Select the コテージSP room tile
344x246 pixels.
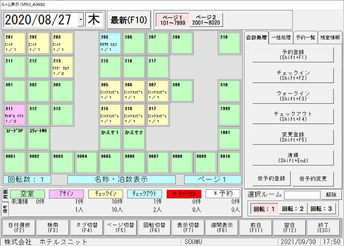coord(15,139)
